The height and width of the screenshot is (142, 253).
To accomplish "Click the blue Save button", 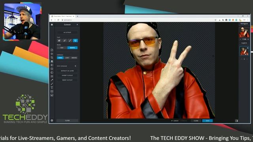I will pos(208,121).
